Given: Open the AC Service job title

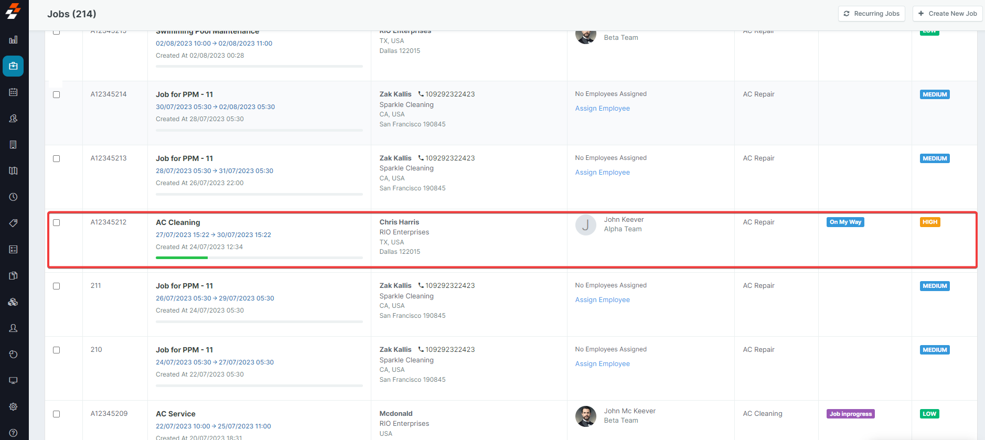Looking at the screenshot, I should tap(175, 414).
